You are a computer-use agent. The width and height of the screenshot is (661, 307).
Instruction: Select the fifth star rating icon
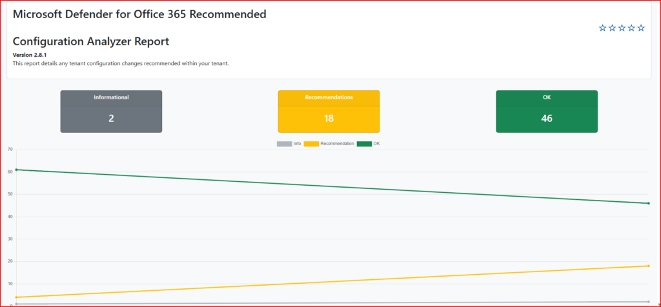point(641,28)
